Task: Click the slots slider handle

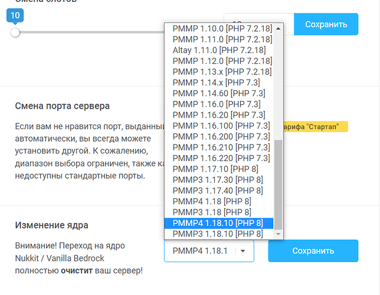Action: click(15, 32)
